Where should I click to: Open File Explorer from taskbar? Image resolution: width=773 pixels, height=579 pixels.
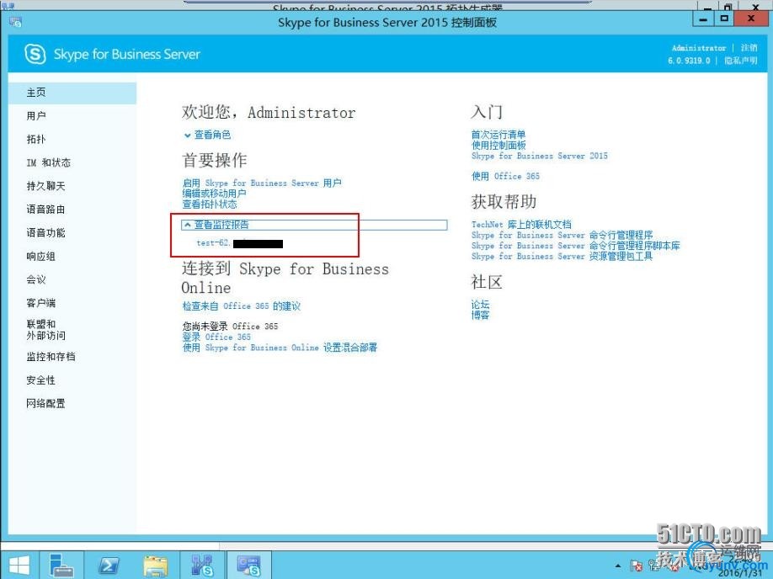pos(156,566)
